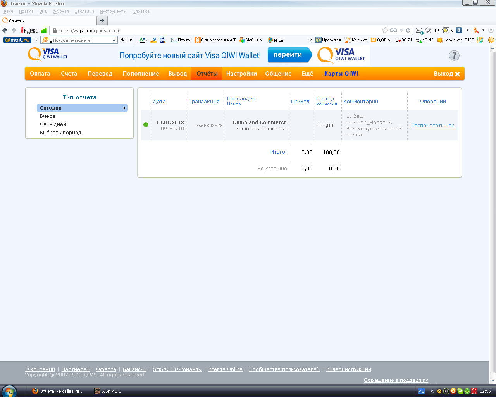496x397 pixels.
Task: Click the Найти! search button
Action: click(127, 40)
